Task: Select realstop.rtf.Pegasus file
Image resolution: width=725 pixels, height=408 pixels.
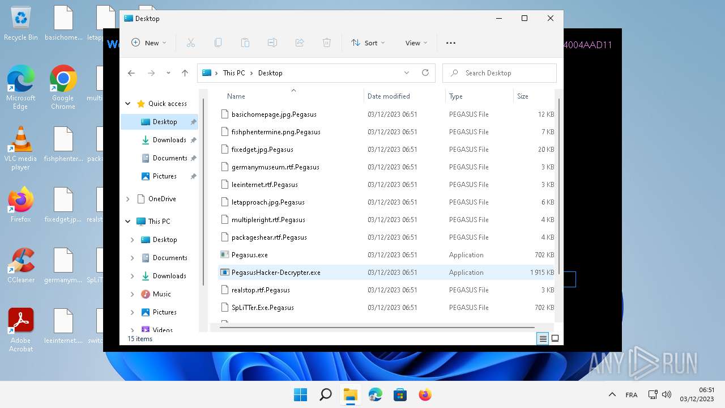Action: 387,290
